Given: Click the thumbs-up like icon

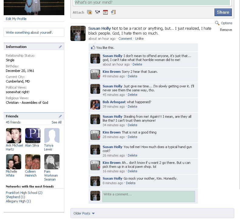Looking at the screenshot, I should tap(93, 47).
